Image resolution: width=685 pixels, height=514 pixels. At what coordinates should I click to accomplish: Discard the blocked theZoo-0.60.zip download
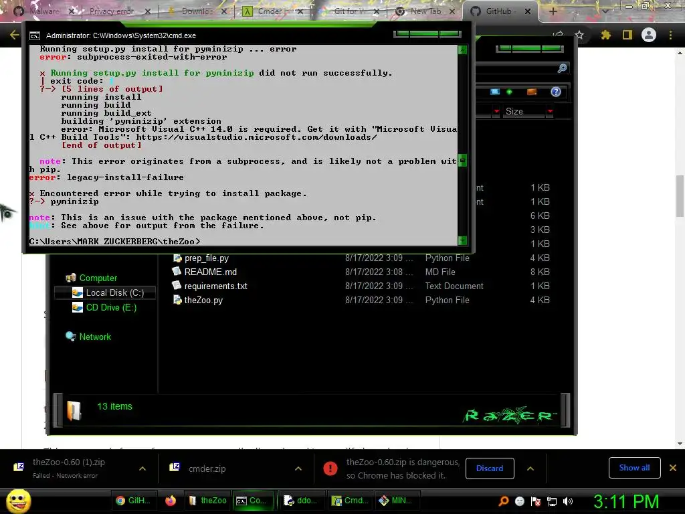pyautogui.click(x=490, y=468)
